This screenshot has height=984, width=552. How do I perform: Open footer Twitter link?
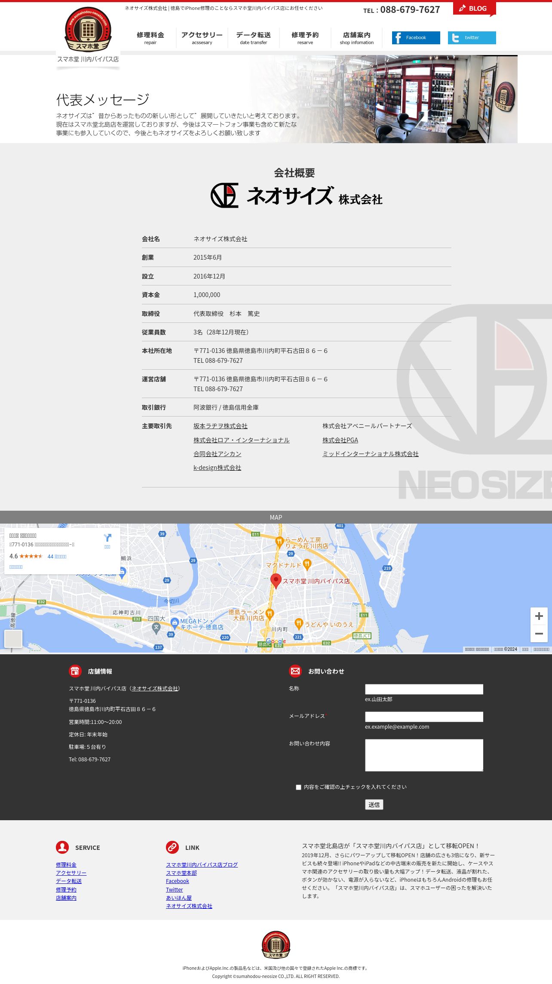[175, 889]
